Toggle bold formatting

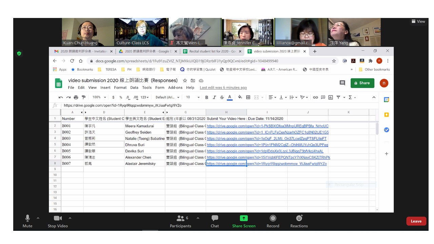point(206,97)
